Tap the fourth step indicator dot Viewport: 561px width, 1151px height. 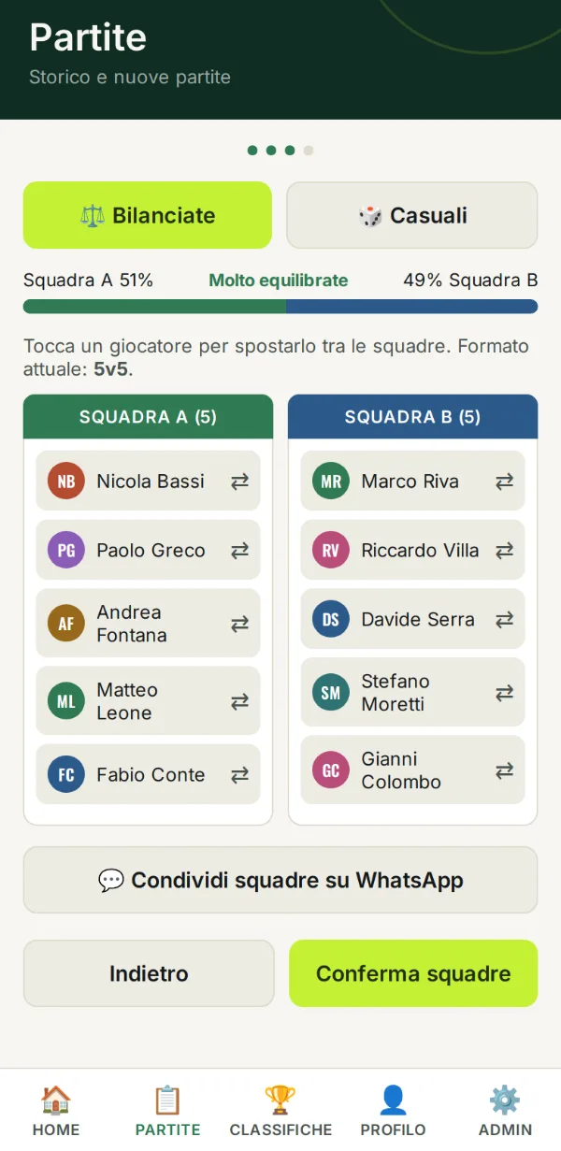pyautogui.click(x=309, y=151)
